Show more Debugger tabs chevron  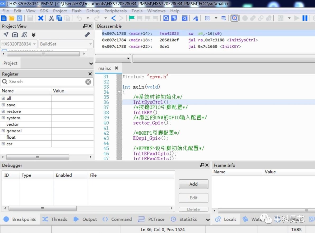[208, 220]
